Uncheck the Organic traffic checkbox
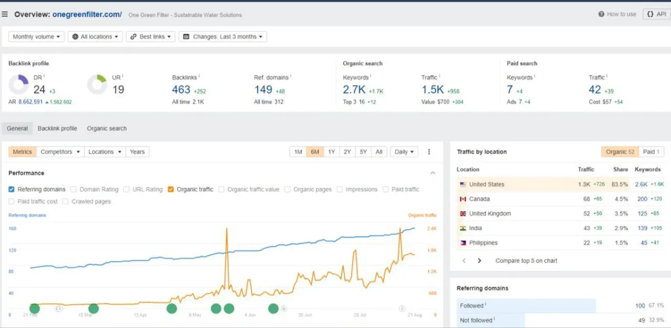 [x=171, y=189]
